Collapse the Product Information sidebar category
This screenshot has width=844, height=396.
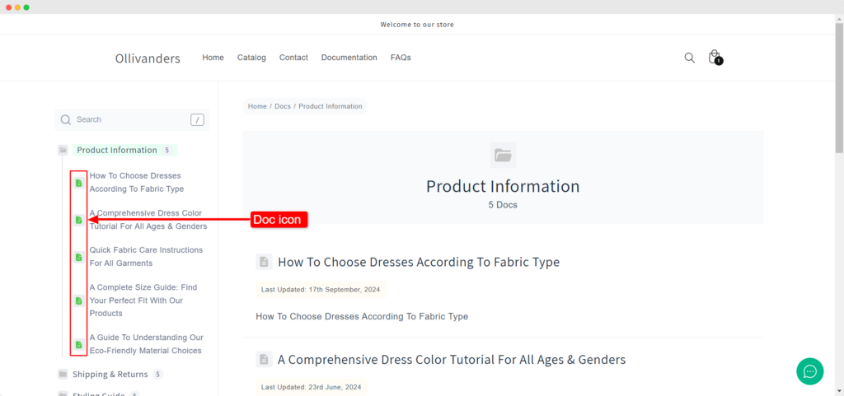117,151
